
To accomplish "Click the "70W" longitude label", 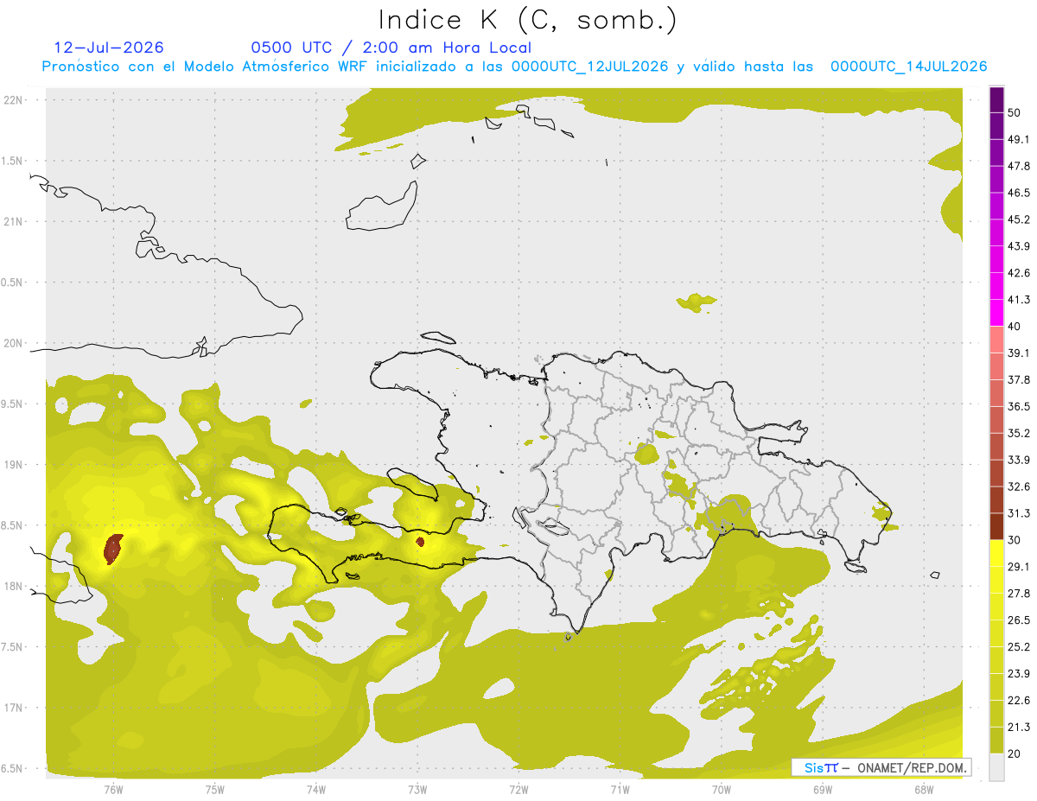I will (722, 790).
